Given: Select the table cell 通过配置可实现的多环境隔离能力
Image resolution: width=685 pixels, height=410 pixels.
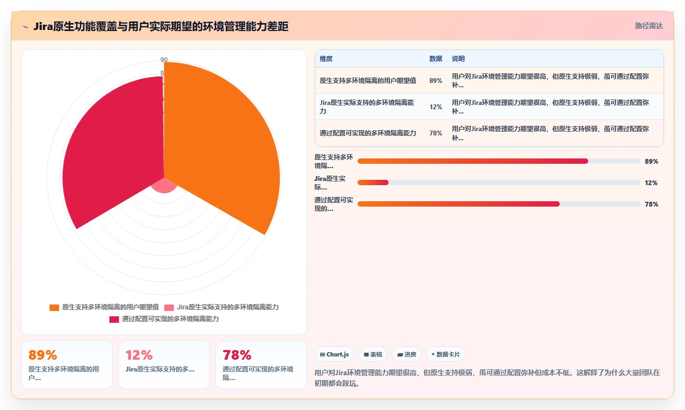Looking at the screenshot, I should [x=368, y=133].
